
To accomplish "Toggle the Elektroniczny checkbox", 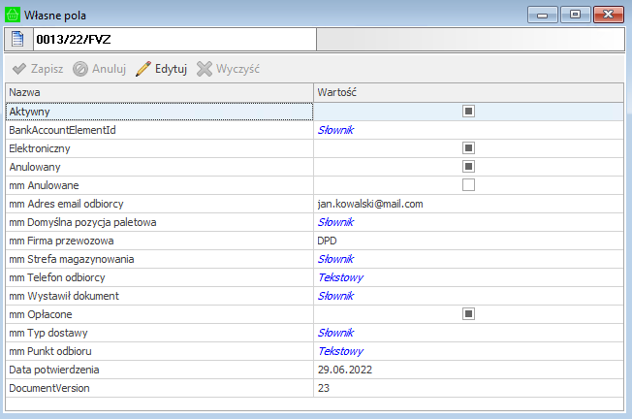I will coord(468,148).
